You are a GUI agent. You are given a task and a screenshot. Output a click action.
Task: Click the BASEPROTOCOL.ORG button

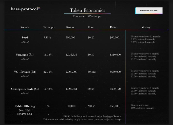[x=149, y=11]
